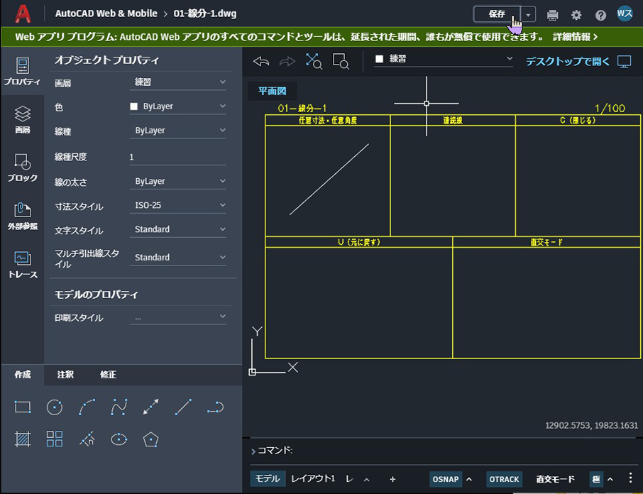Open the 外部参照 (Xref) sidebar panel
This screenshot has height=494, width=643.
(23, 216)
